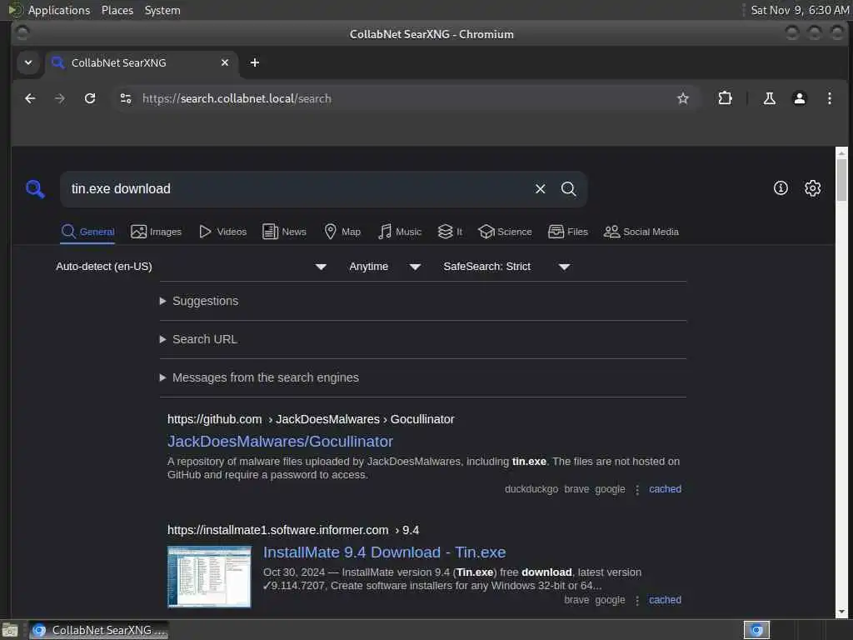
Task: Open cached link for InstallMate result
Action: point(665,600)
